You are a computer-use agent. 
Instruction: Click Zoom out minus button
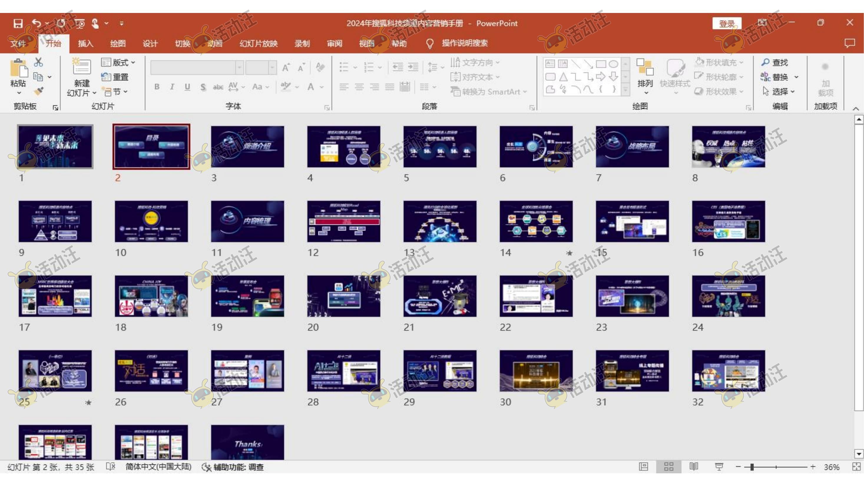(738, 467)
